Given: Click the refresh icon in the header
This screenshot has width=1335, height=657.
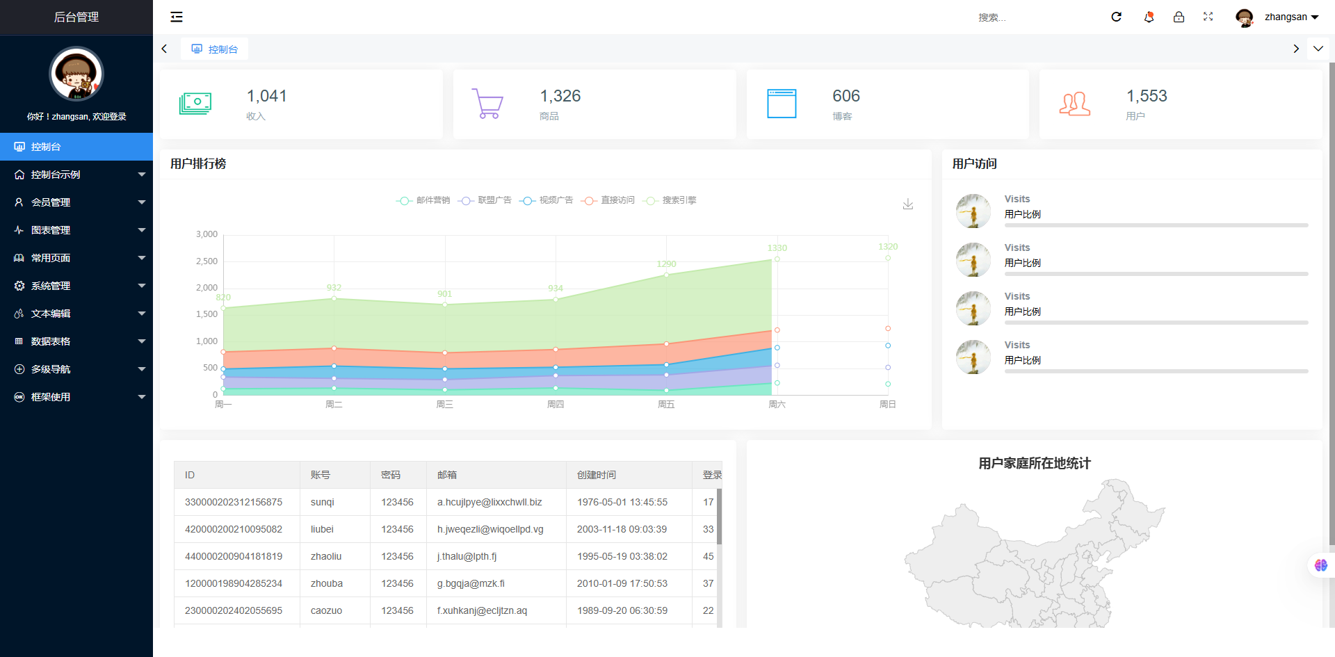Looking at the screenshot, I should [x=1116, y=17].
